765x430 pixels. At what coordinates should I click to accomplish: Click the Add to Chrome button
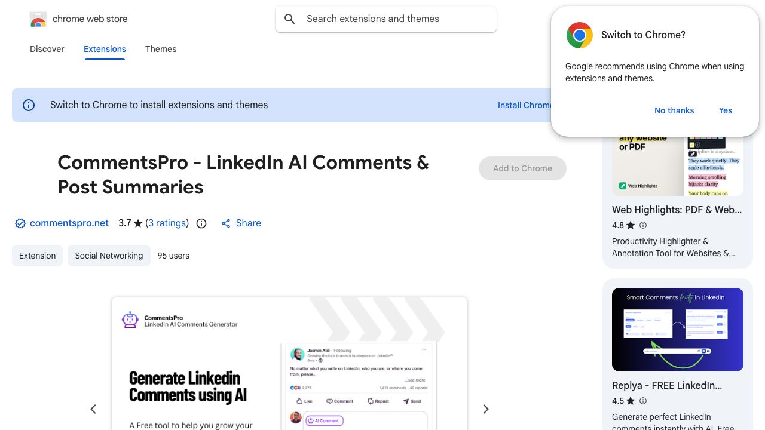click(522, 168)
